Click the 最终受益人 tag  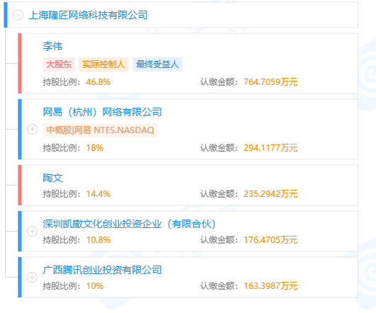(157, 64)
